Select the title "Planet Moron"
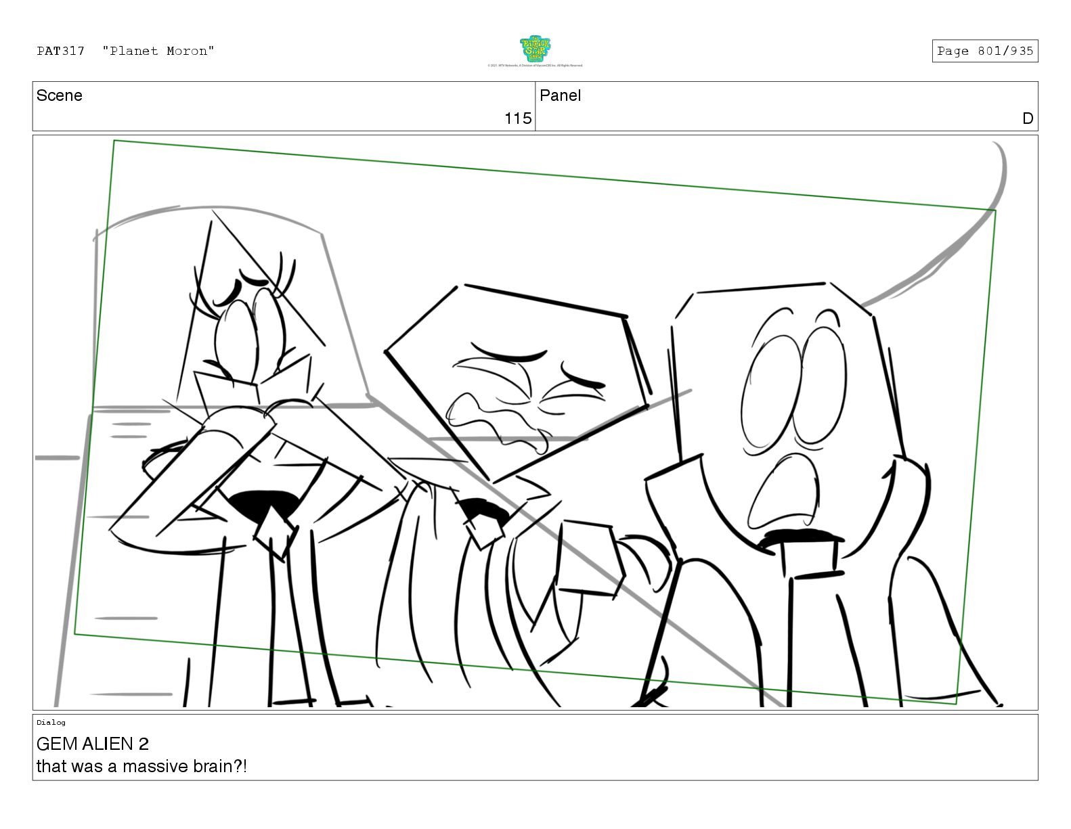This screenshot has height=829, width=1071. (x=158, y=51)
